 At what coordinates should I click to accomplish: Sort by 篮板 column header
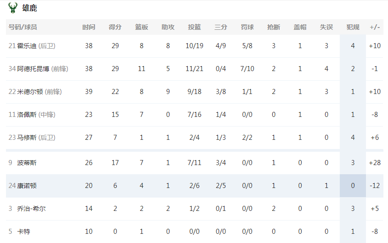click(x=141, y=27)
